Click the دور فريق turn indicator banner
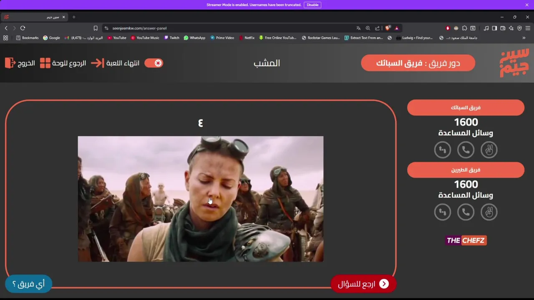Screen dimensions: 534x300 click(x=418, y=63)
